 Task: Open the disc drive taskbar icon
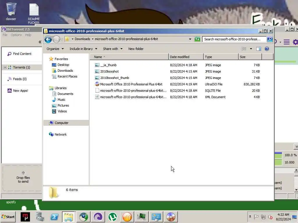tap(171, 217)
